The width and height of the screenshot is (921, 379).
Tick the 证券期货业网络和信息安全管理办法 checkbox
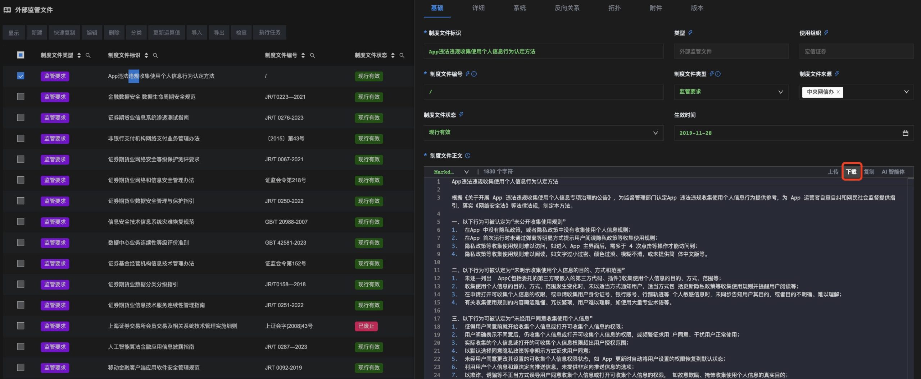21,180
